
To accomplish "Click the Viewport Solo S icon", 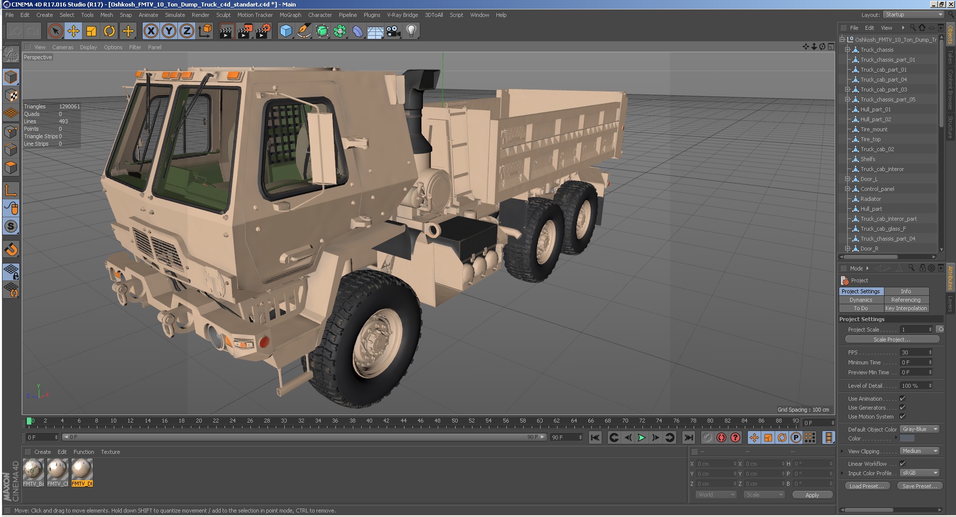I will [11, 227].
